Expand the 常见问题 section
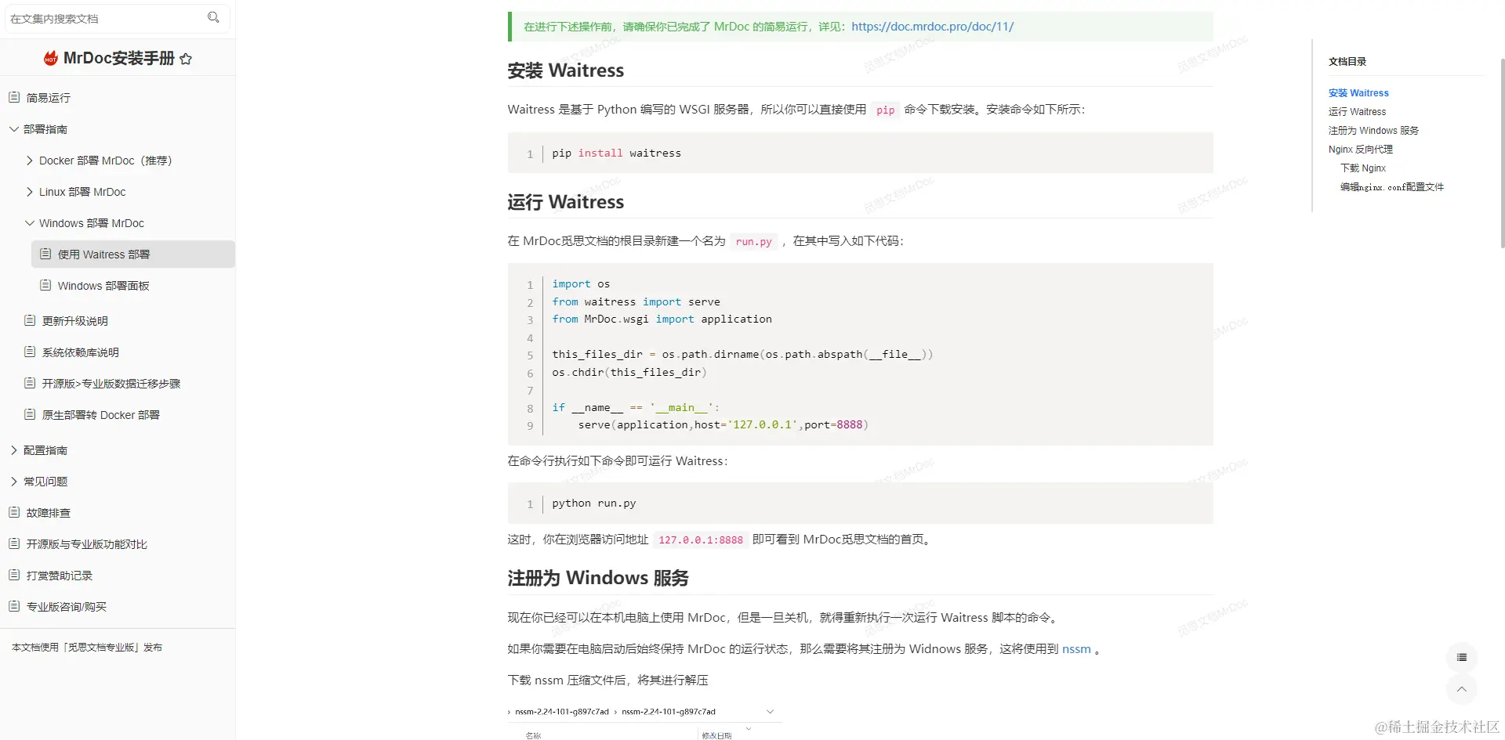The image size is (1505, 740). point(13,482)
